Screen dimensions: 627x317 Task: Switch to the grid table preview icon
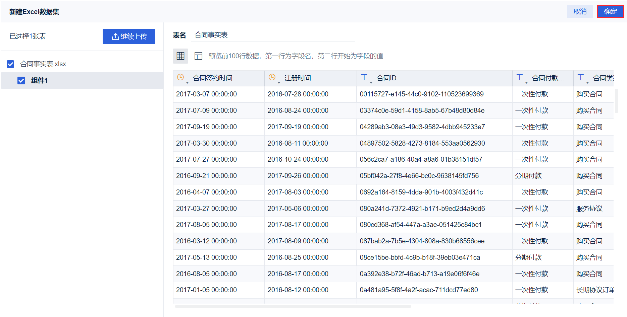click(x=180, y=56)
